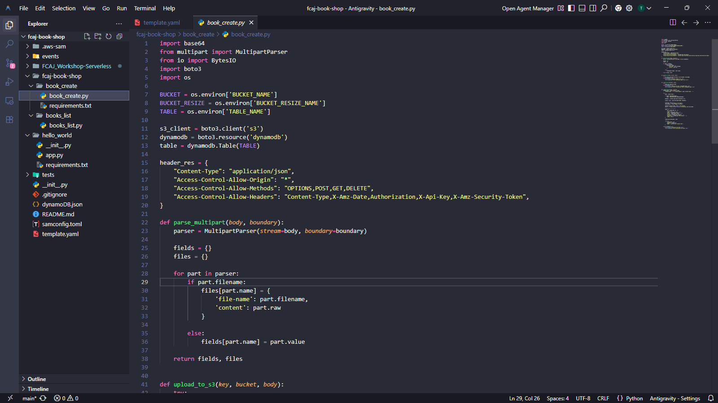
Task: Open Explorer more actions menu
Action: click(x=119, y=24)
